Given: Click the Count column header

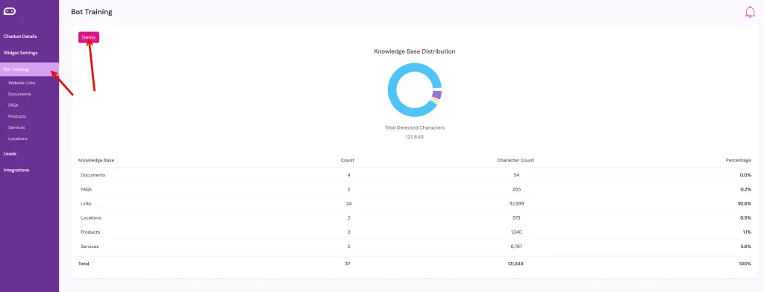Looking at the screenshot, I should pyautogui.click(x=348, y=160).
